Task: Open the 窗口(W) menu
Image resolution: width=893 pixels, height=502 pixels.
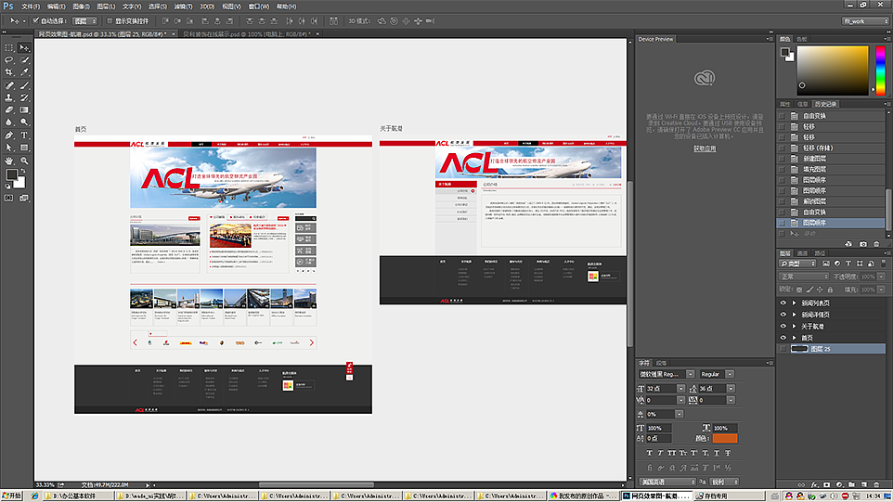Action: [x=259, y=6]
